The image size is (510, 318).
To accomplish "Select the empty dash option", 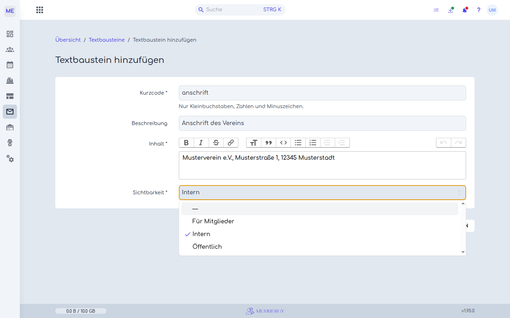I will point(320,209).
